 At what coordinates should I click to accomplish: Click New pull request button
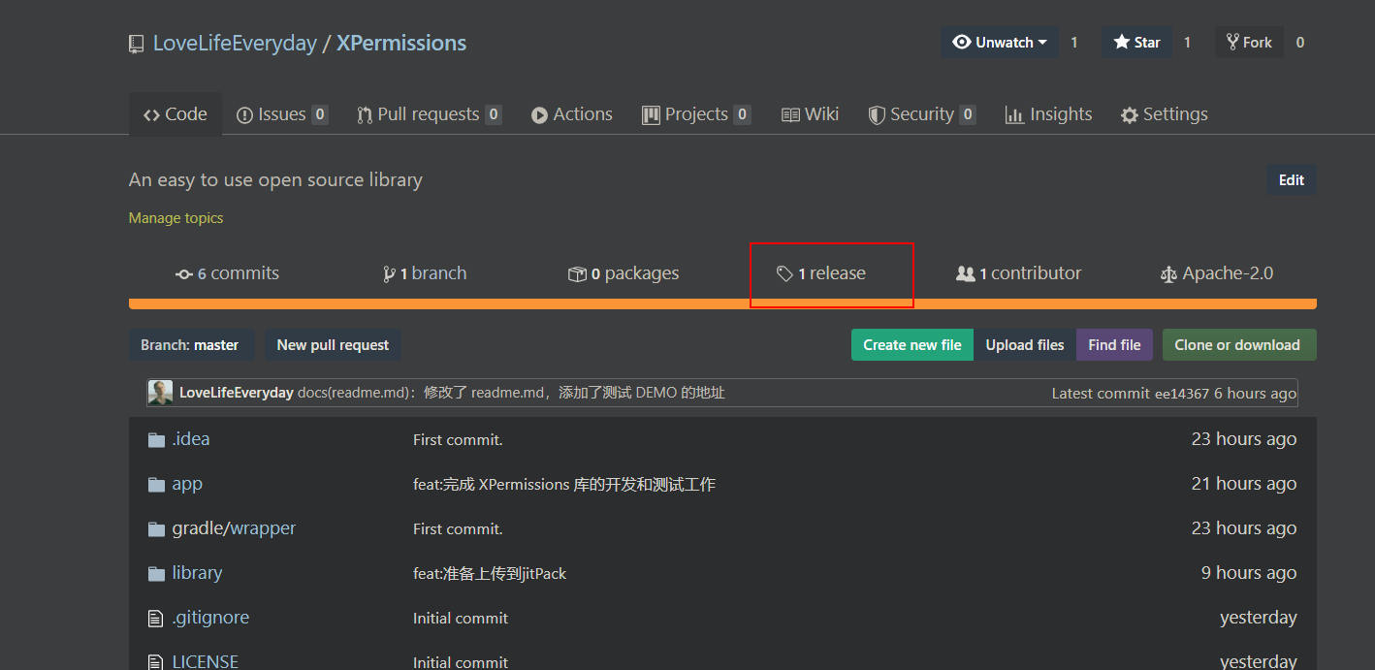333,345
